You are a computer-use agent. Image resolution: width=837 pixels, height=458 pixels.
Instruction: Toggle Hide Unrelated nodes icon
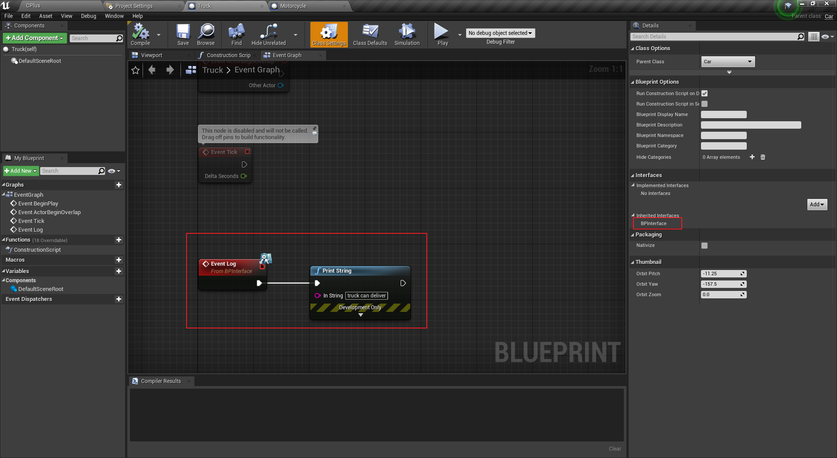point(269,34)
